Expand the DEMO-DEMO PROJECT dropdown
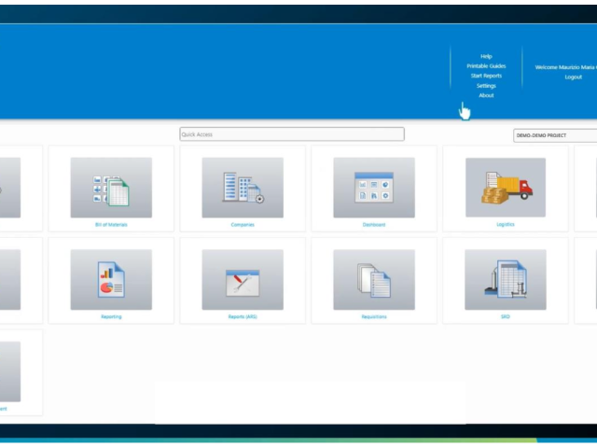 tap(555, 135)
